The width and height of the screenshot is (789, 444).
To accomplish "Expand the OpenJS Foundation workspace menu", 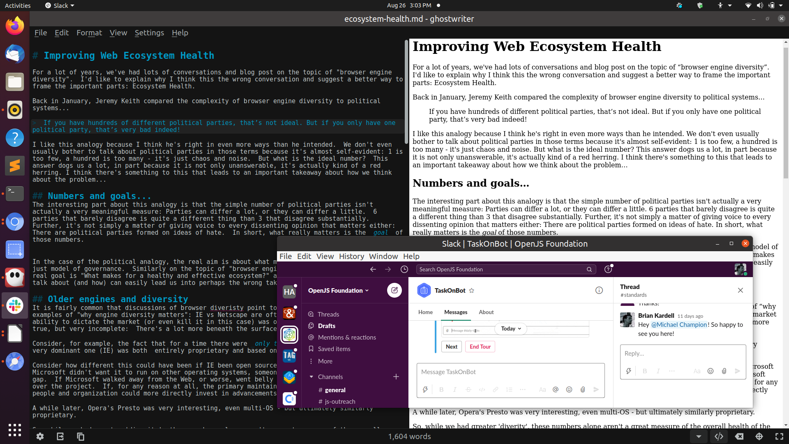I will (338, 290).
